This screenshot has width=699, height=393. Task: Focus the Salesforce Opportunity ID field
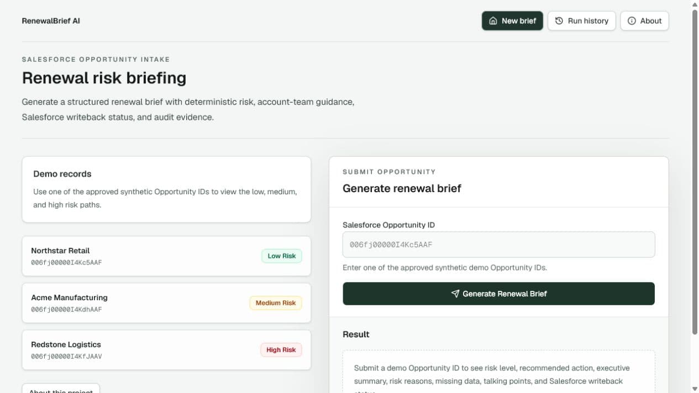498,245
